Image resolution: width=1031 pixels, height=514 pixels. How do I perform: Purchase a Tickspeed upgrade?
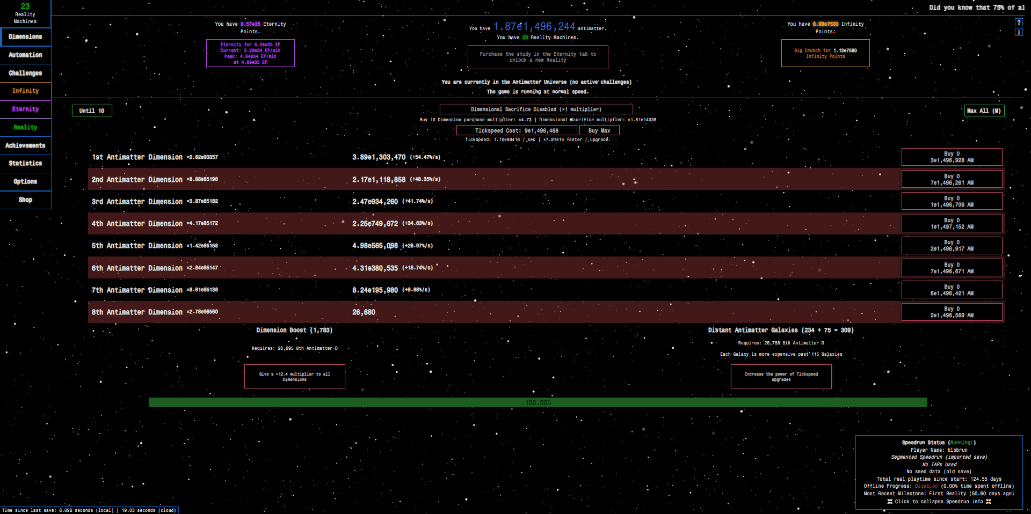point(517,130)
